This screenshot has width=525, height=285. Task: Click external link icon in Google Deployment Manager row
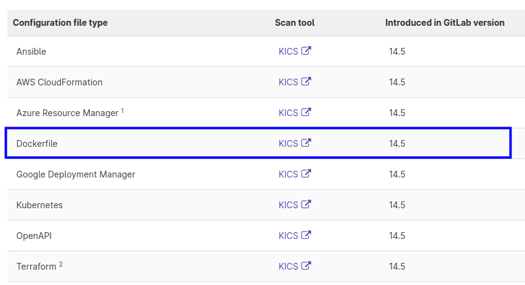[x=306, y=174]
